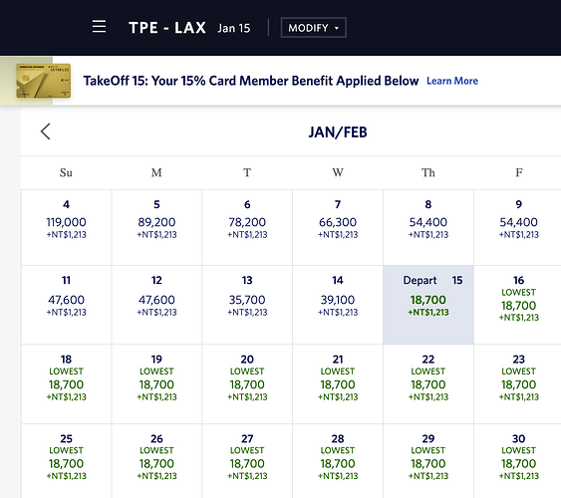Click the gold SkyMiles card image
This screenshot has width=561, height=498.
pyautogui.click(x=43, y=81)
